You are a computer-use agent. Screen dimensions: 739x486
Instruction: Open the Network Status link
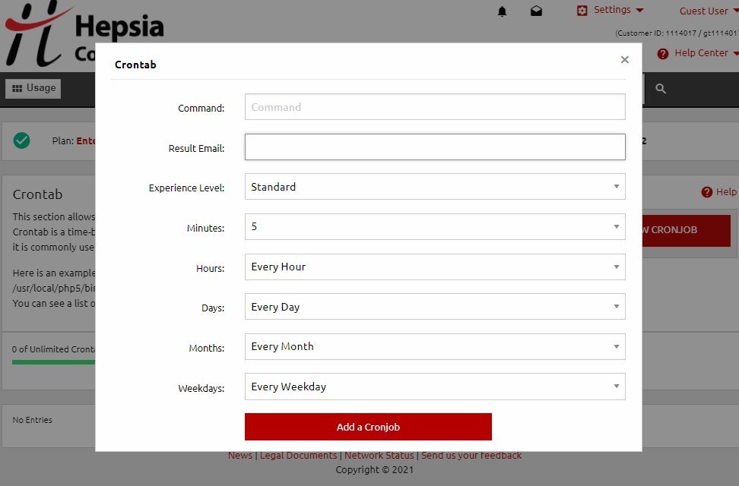point(379,456)
